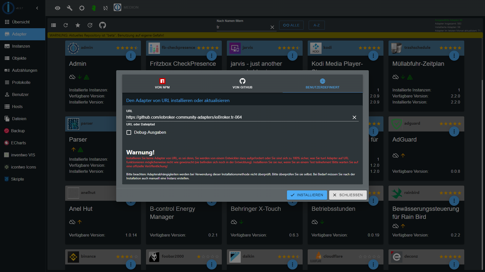Click the binance adapter logo
Image resolution: width=485 pixels, height=272 pixels.
point(73,257)
